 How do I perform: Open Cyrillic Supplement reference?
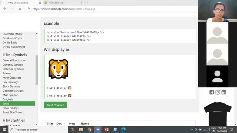14,47
